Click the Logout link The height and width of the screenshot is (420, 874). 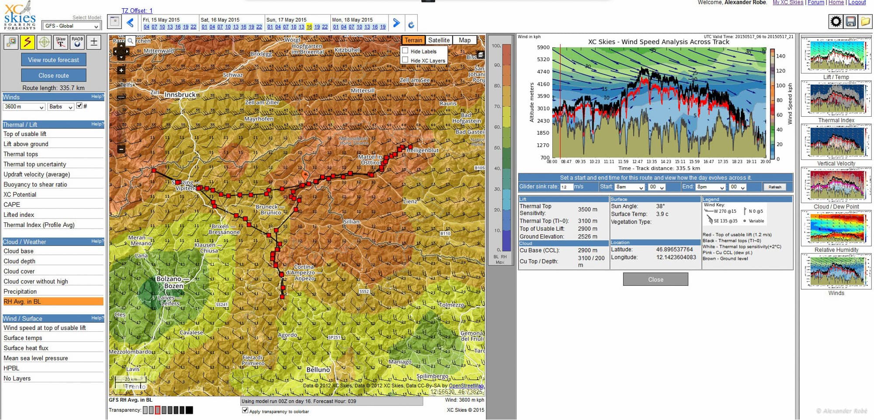coord(857,3)
